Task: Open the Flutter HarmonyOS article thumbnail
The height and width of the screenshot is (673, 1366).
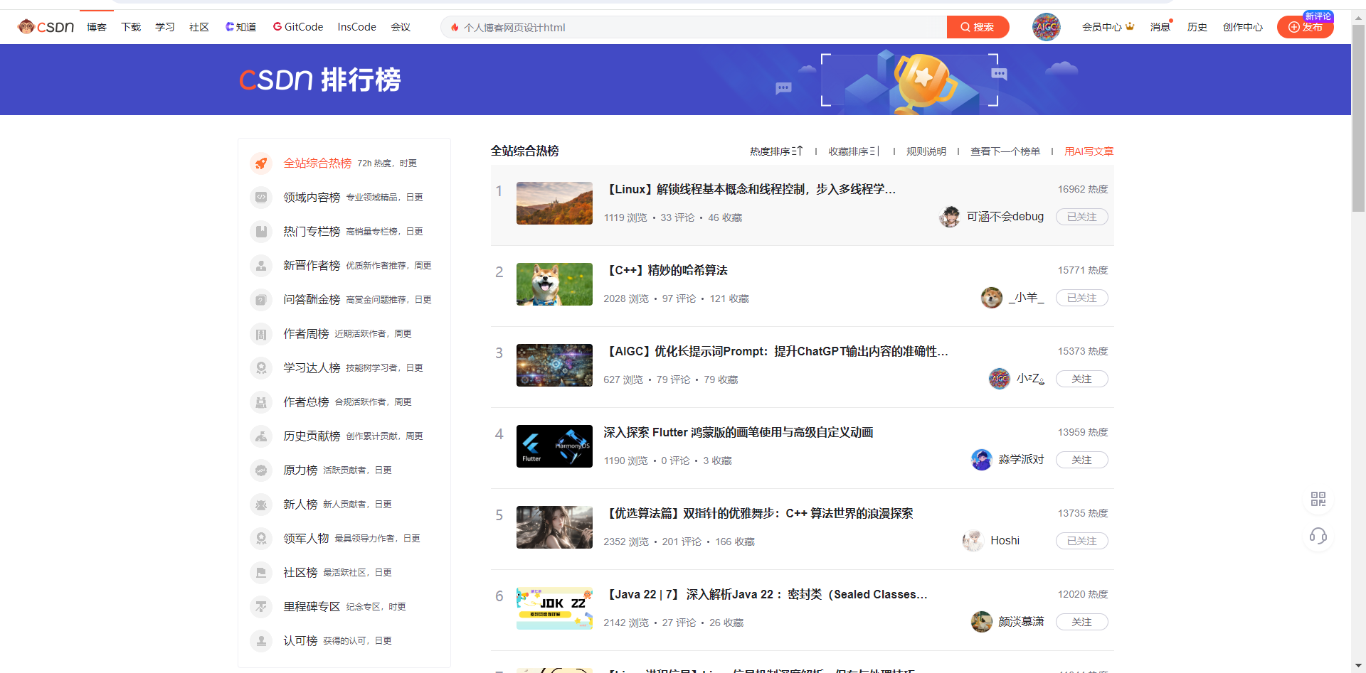Action: coord(554,446)
